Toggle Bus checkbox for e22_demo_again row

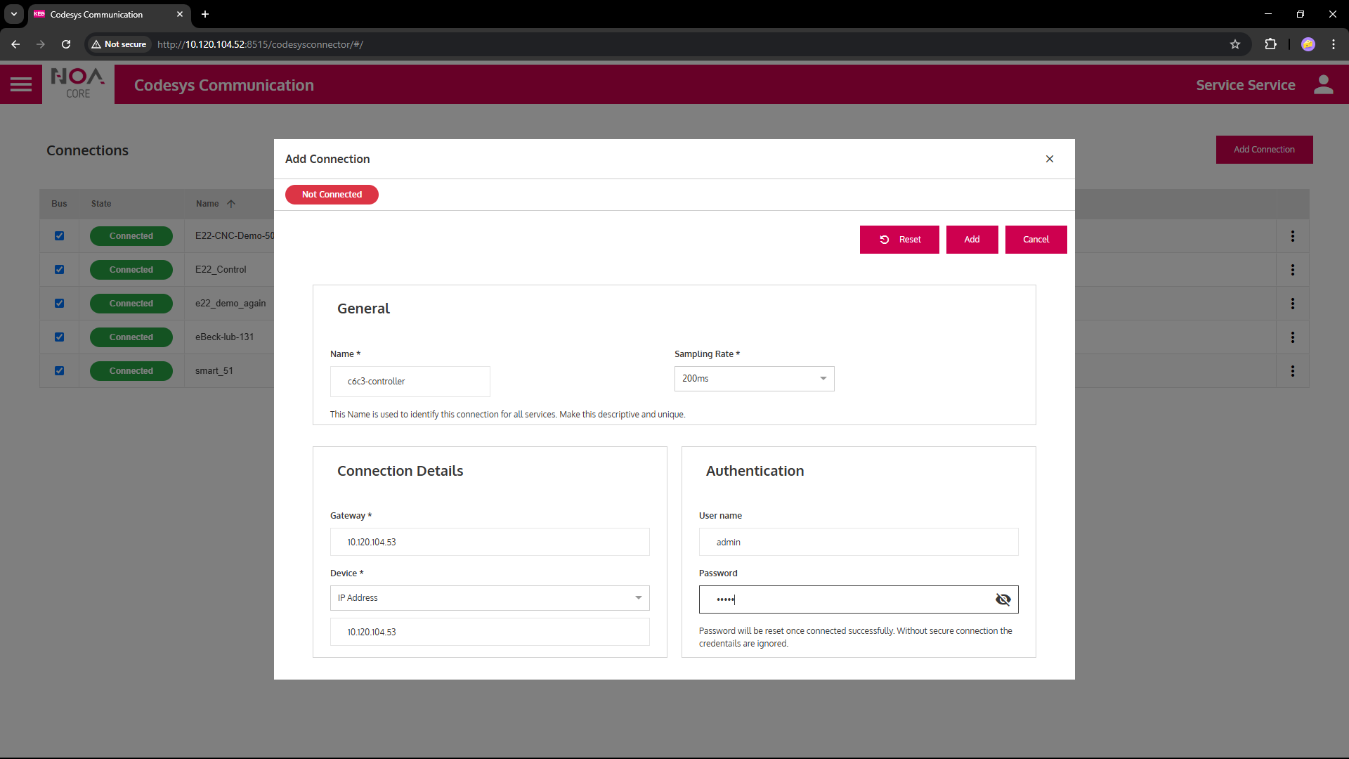point(60,304)
